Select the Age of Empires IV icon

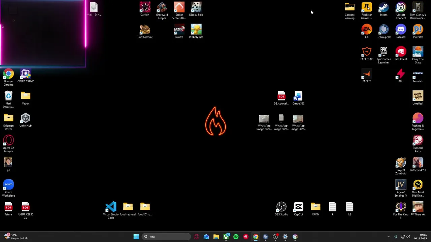tap(401, 188)
